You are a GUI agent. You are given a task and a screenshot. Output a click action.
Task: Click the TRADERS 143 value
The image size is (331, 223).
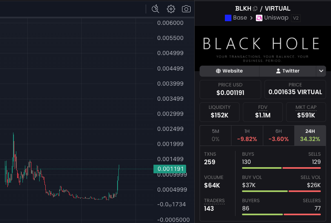pos(209,208)
